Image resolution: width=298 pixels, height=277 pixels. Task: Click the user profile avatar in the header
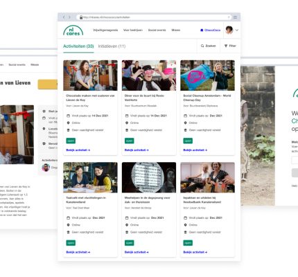(229, 30)
